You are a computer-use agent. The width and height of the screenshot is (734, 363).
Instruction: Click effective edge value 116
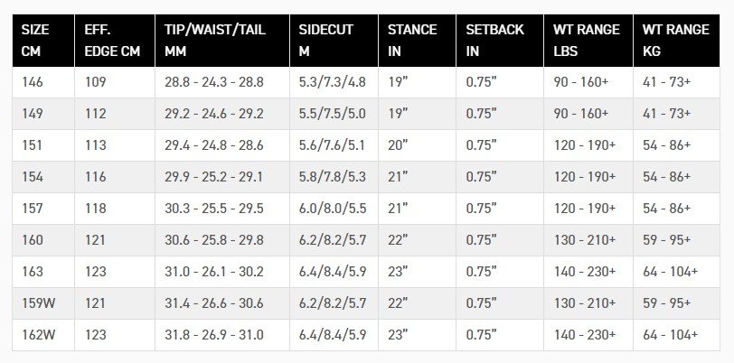coord(115,177)
